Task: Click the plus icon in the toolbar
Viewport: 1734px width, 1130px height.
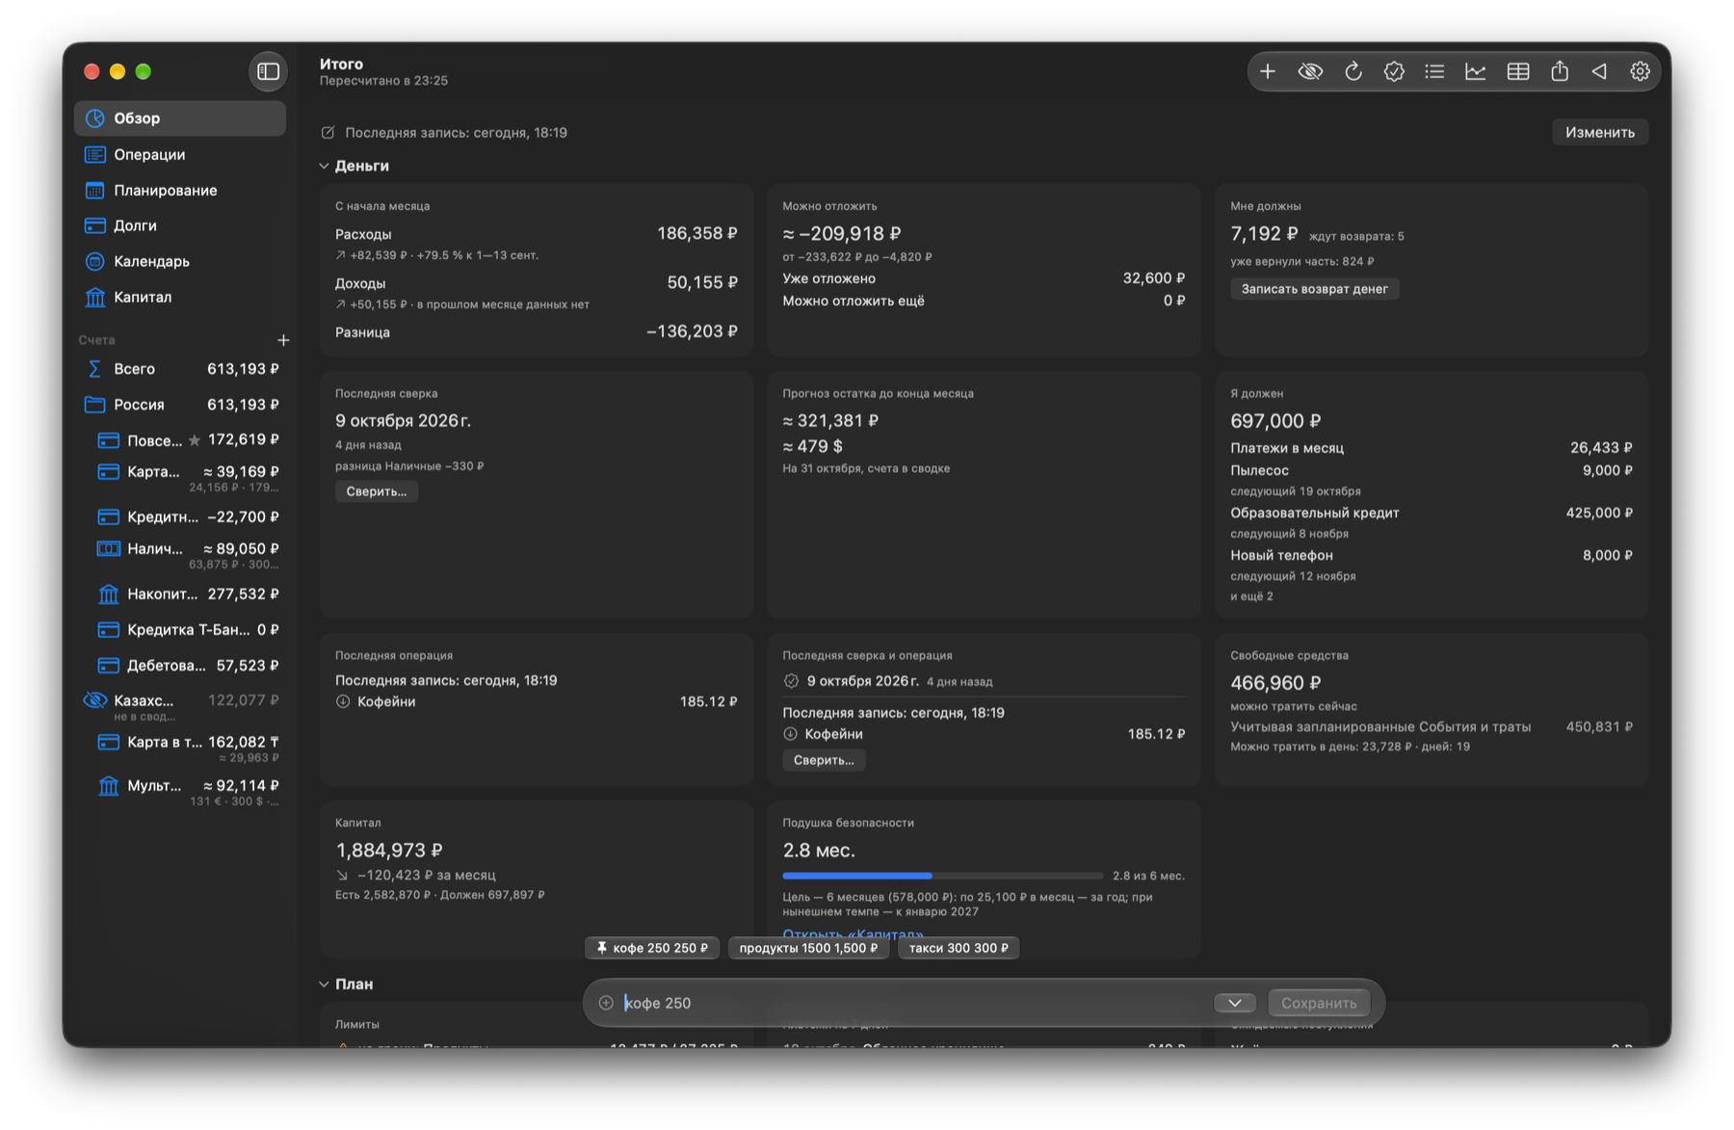Action: tap(1268, 72)
